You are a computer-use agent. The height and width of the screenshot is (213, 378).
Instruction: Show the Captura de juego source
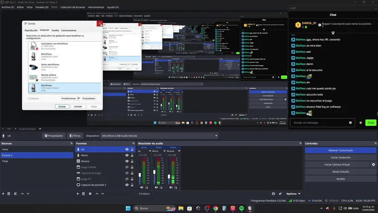click(x=127, y=173)
